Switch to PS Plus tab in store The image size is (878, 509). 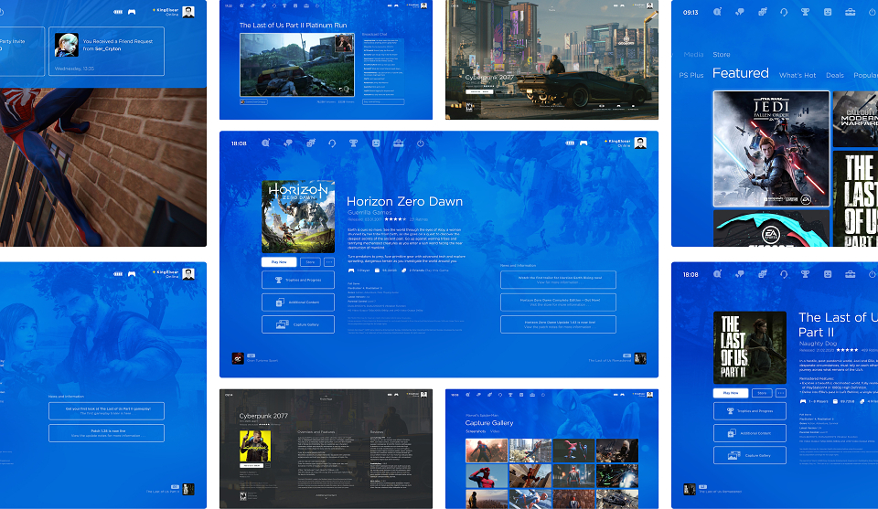coord(691,75)
